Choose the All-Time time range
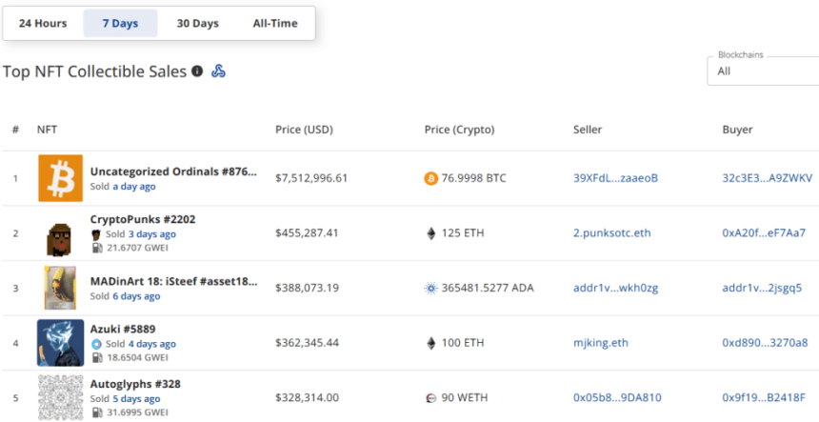819x422 pixels. pos(275,24)
